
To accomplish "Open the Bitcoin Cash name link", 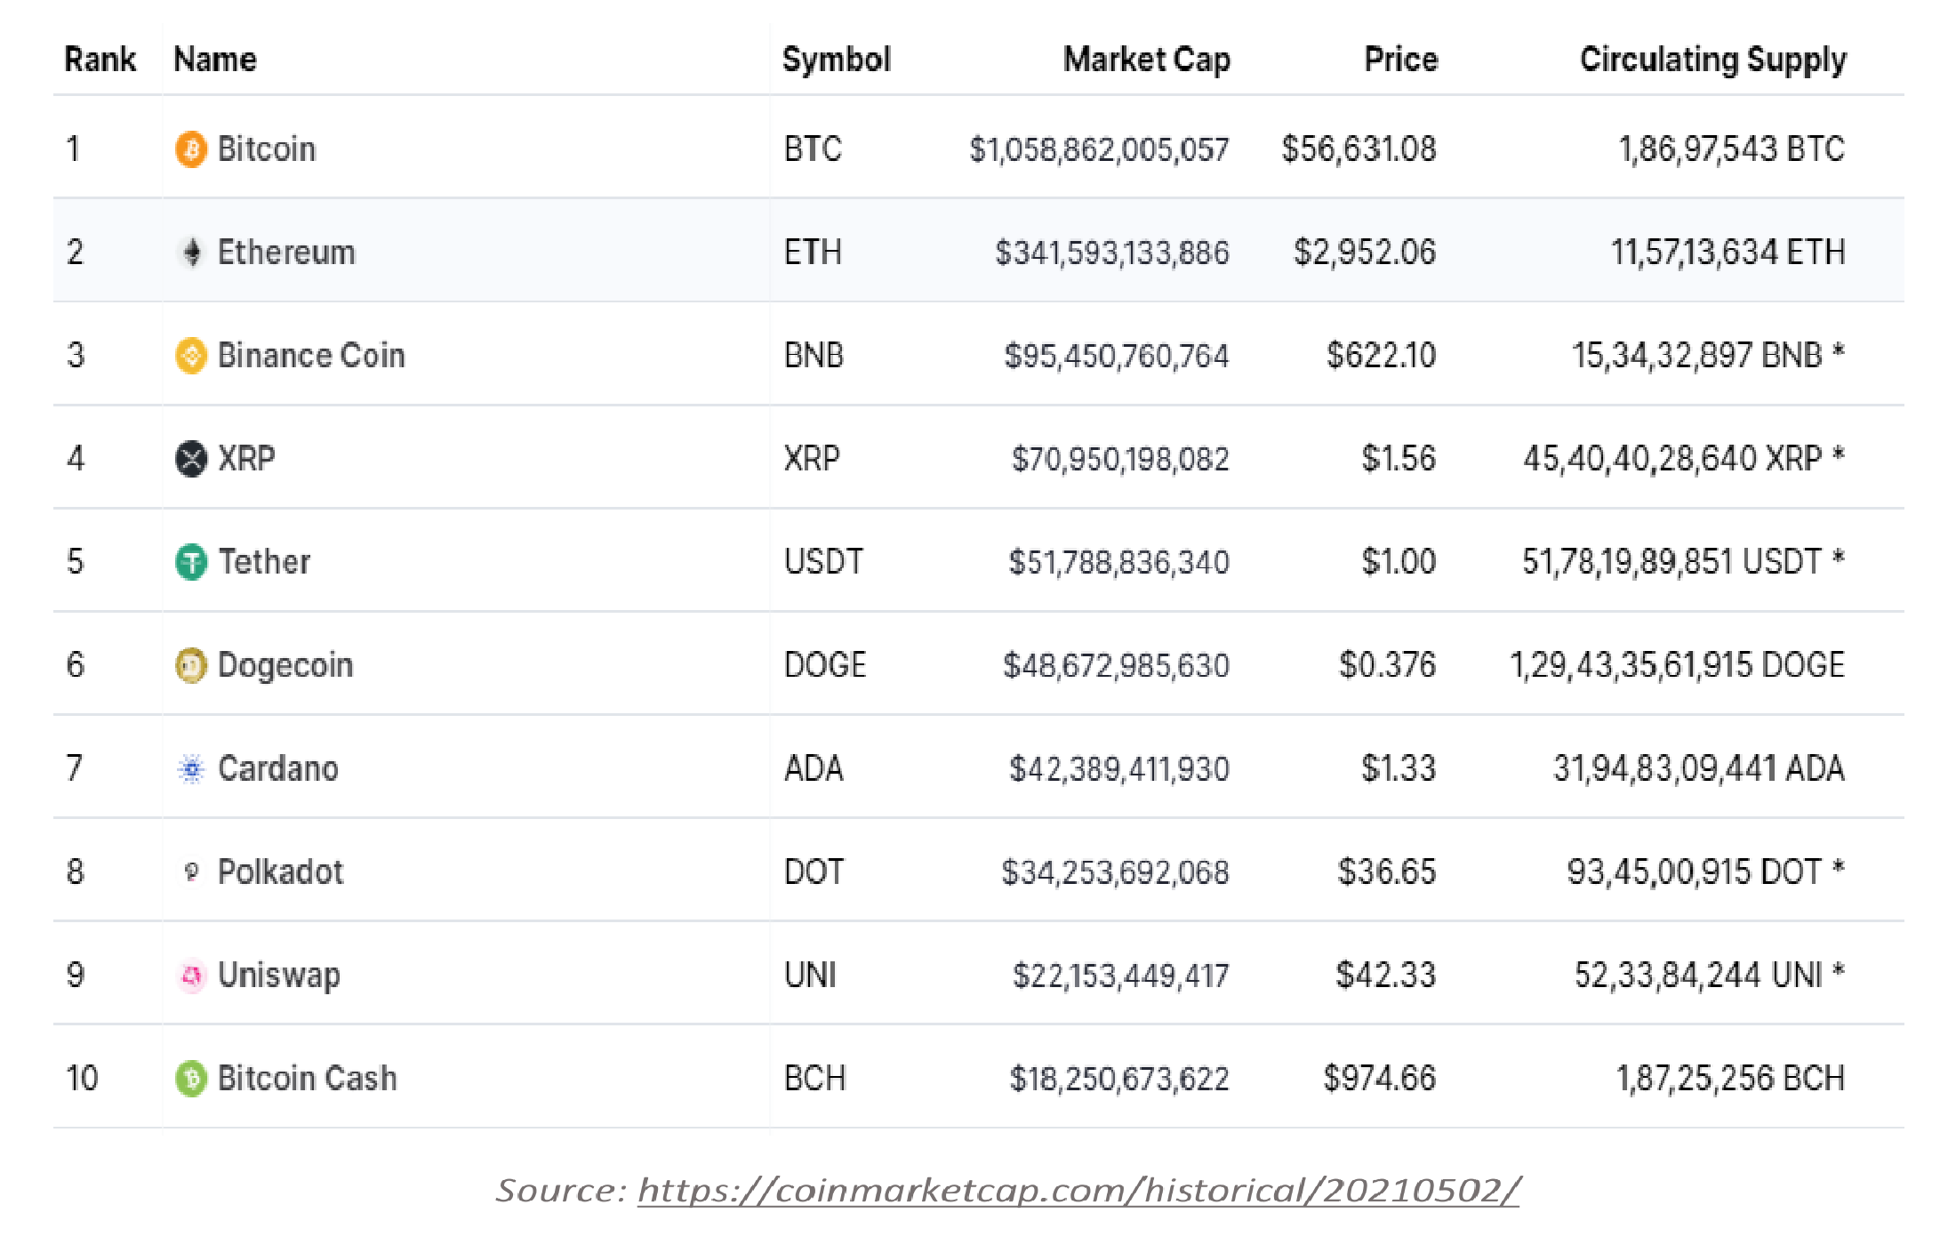I will click(x=307, y=1079).
